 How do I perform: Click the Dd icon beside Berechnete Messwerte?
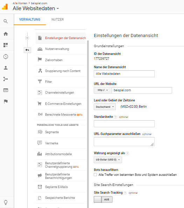coord(40,114)
